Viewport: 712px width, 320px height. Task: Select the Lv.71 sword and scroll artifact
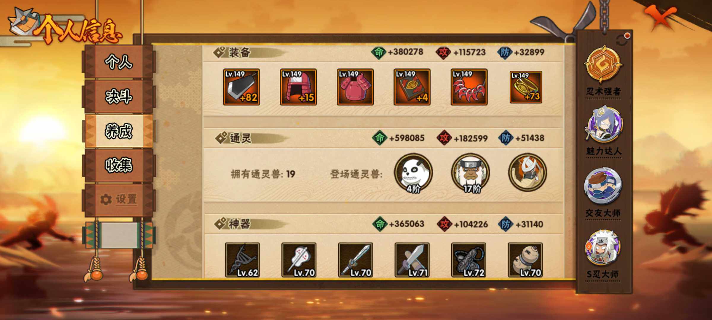(412, 260)
